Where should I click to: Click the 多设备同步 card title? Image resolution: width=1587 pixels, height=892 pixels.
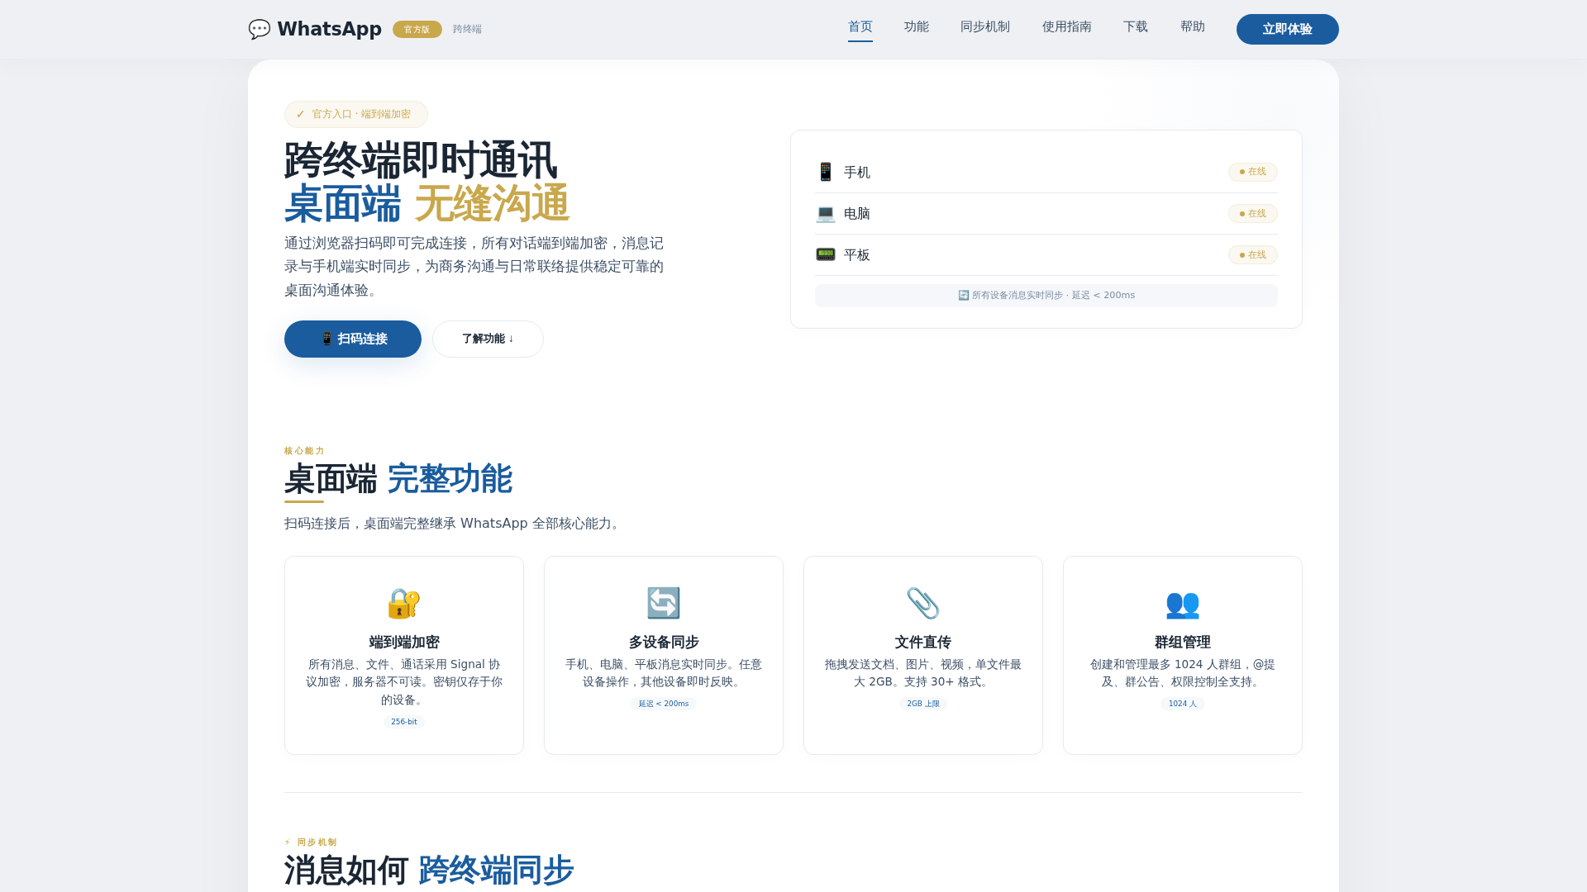[664, 642]
